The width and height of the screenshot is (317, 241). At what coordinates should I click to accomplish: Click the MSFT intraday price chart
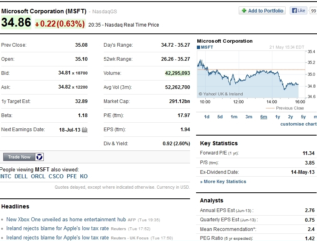(x=251, y=74)
